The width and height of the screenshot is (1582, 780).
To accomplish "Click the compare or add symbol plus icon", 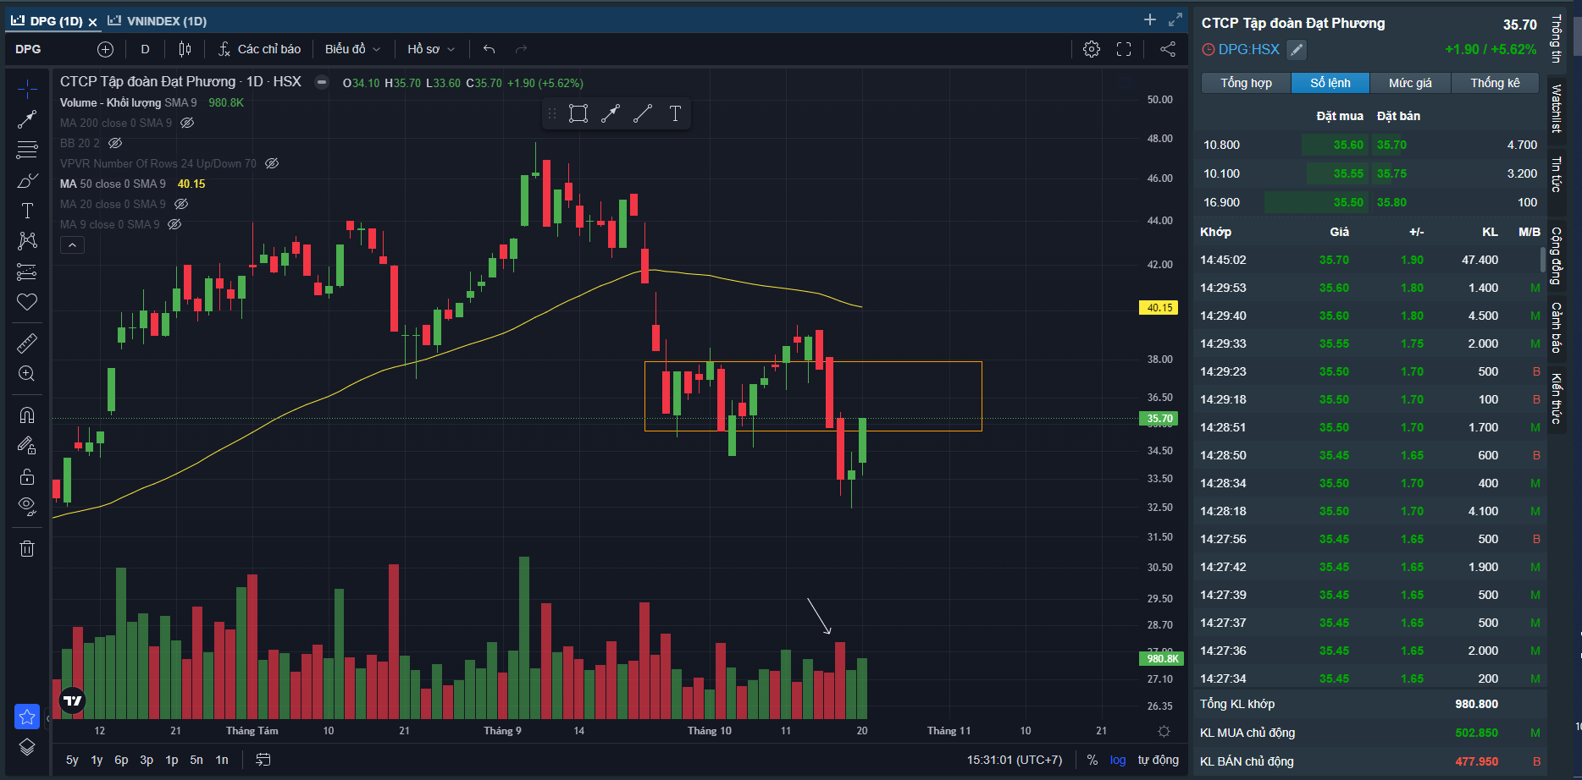I will [105, 49].
